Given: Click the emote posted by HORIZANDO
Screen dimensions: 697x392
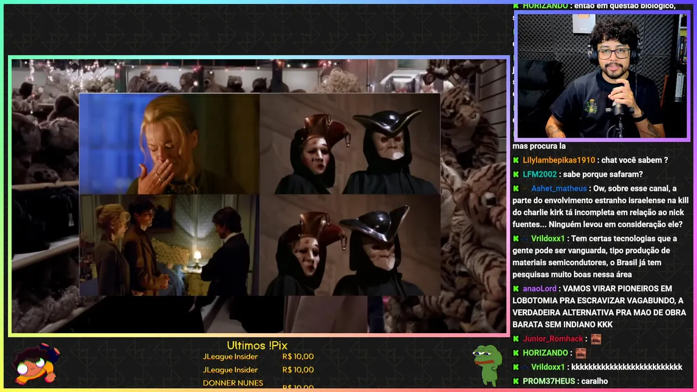Looking at the screenshot, I should point(580,353).
